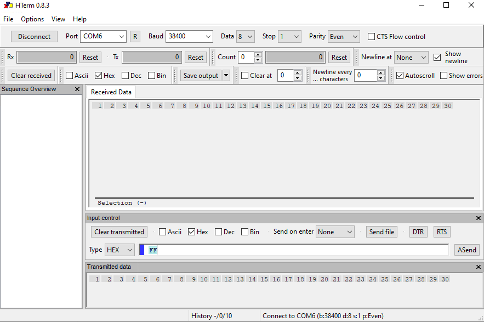Open the File menu

click(8, 19)
